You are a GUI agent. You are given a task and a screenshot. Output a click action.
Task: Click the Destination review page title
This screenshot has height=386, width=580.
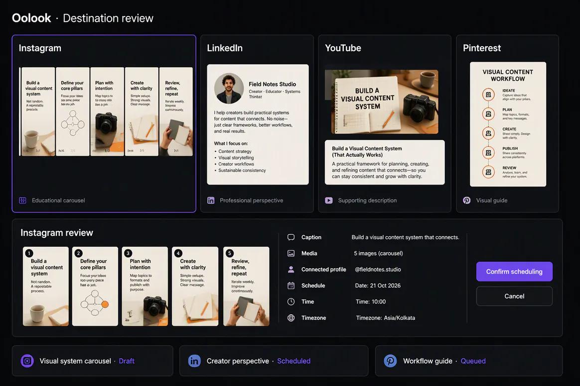108,18
